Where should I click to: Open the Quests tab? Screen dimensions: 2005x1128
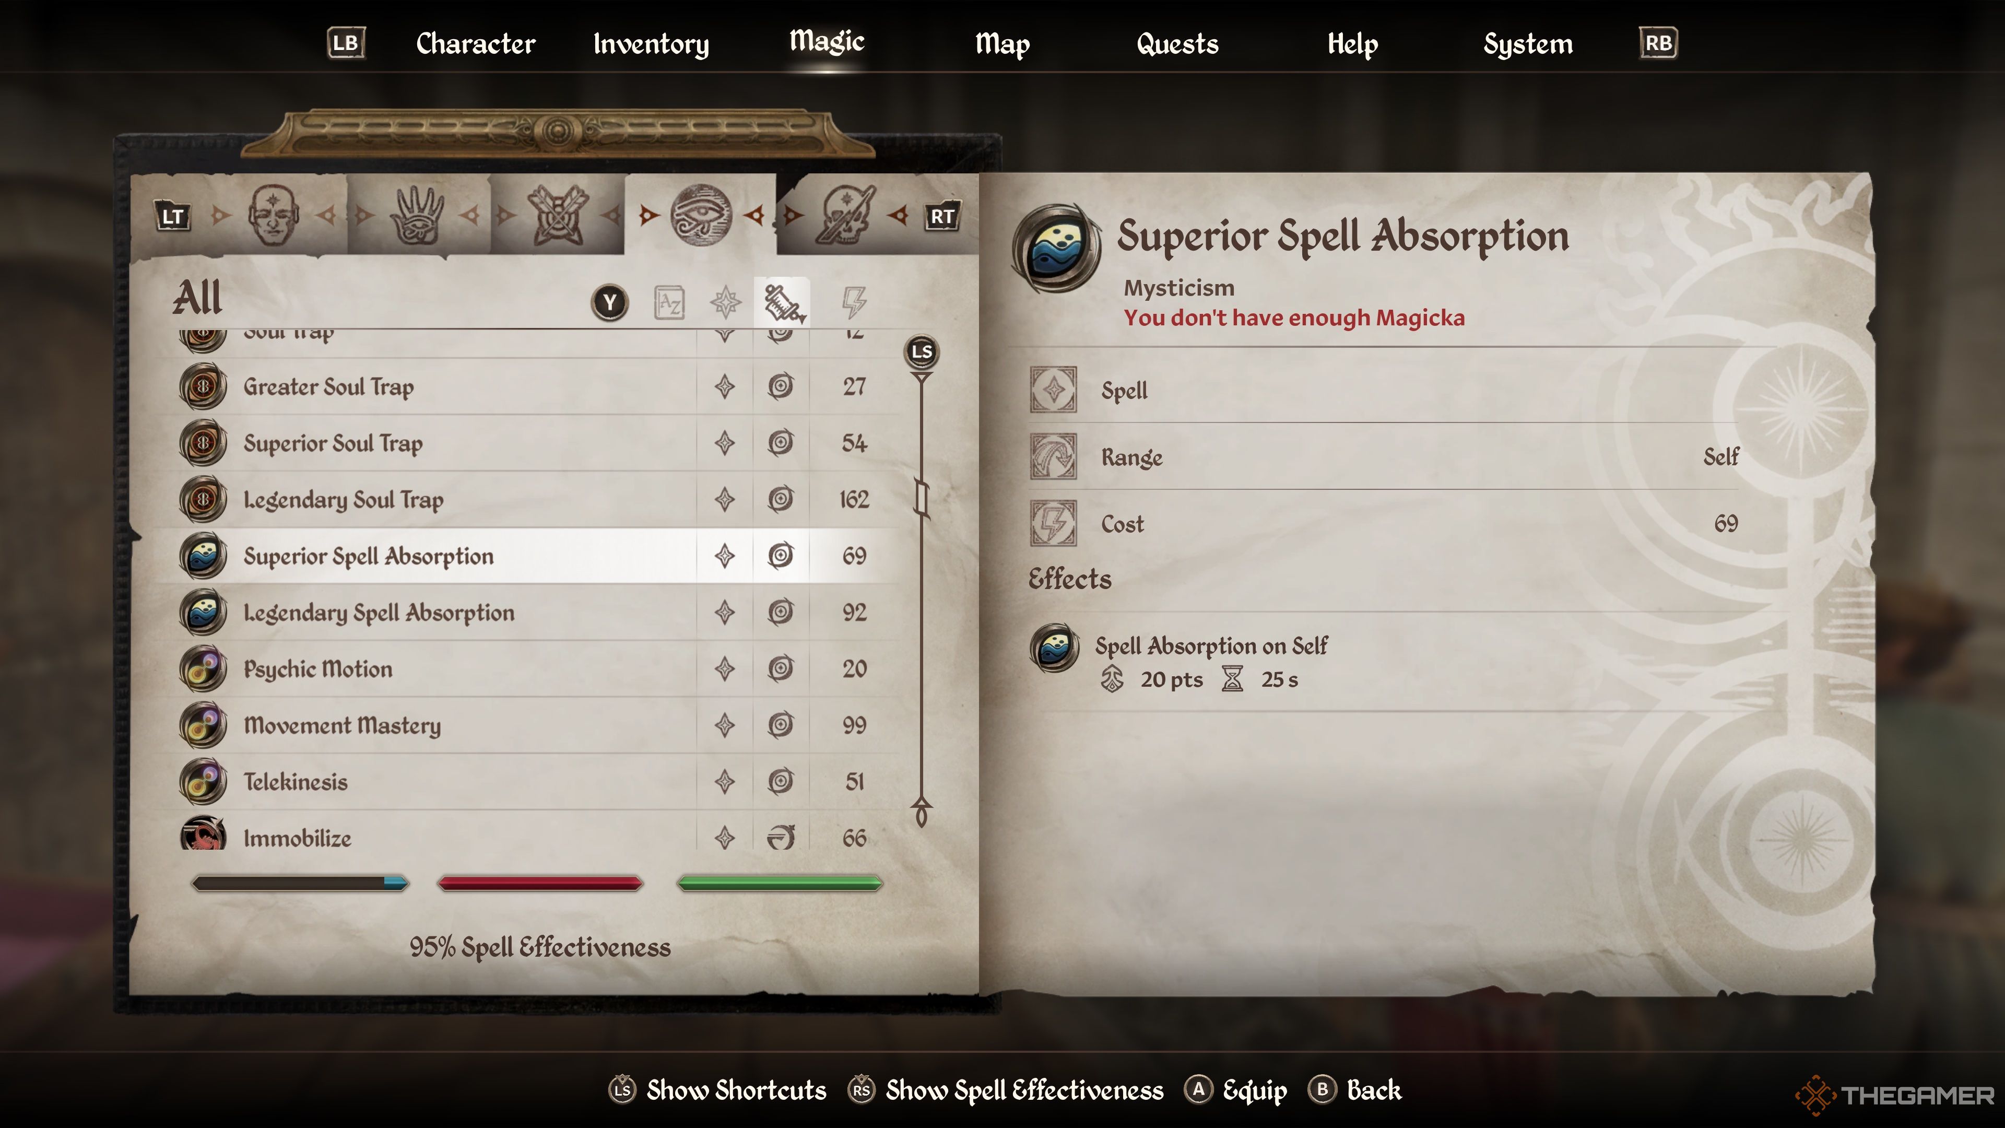click(1177, 43)
